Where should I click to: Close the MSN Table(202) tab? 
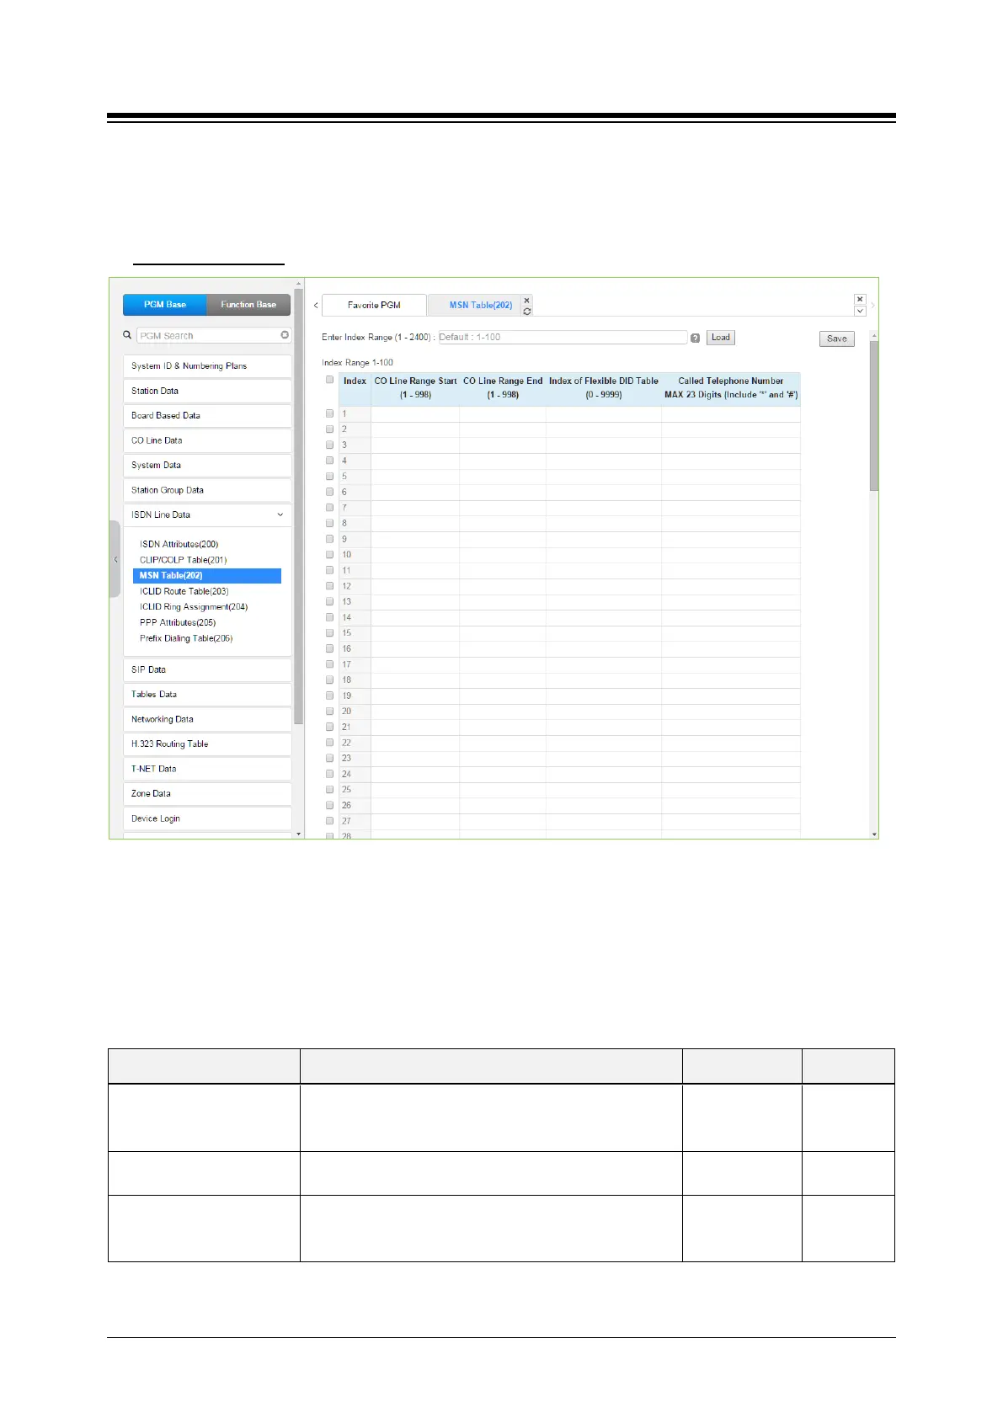click(527, 300)
